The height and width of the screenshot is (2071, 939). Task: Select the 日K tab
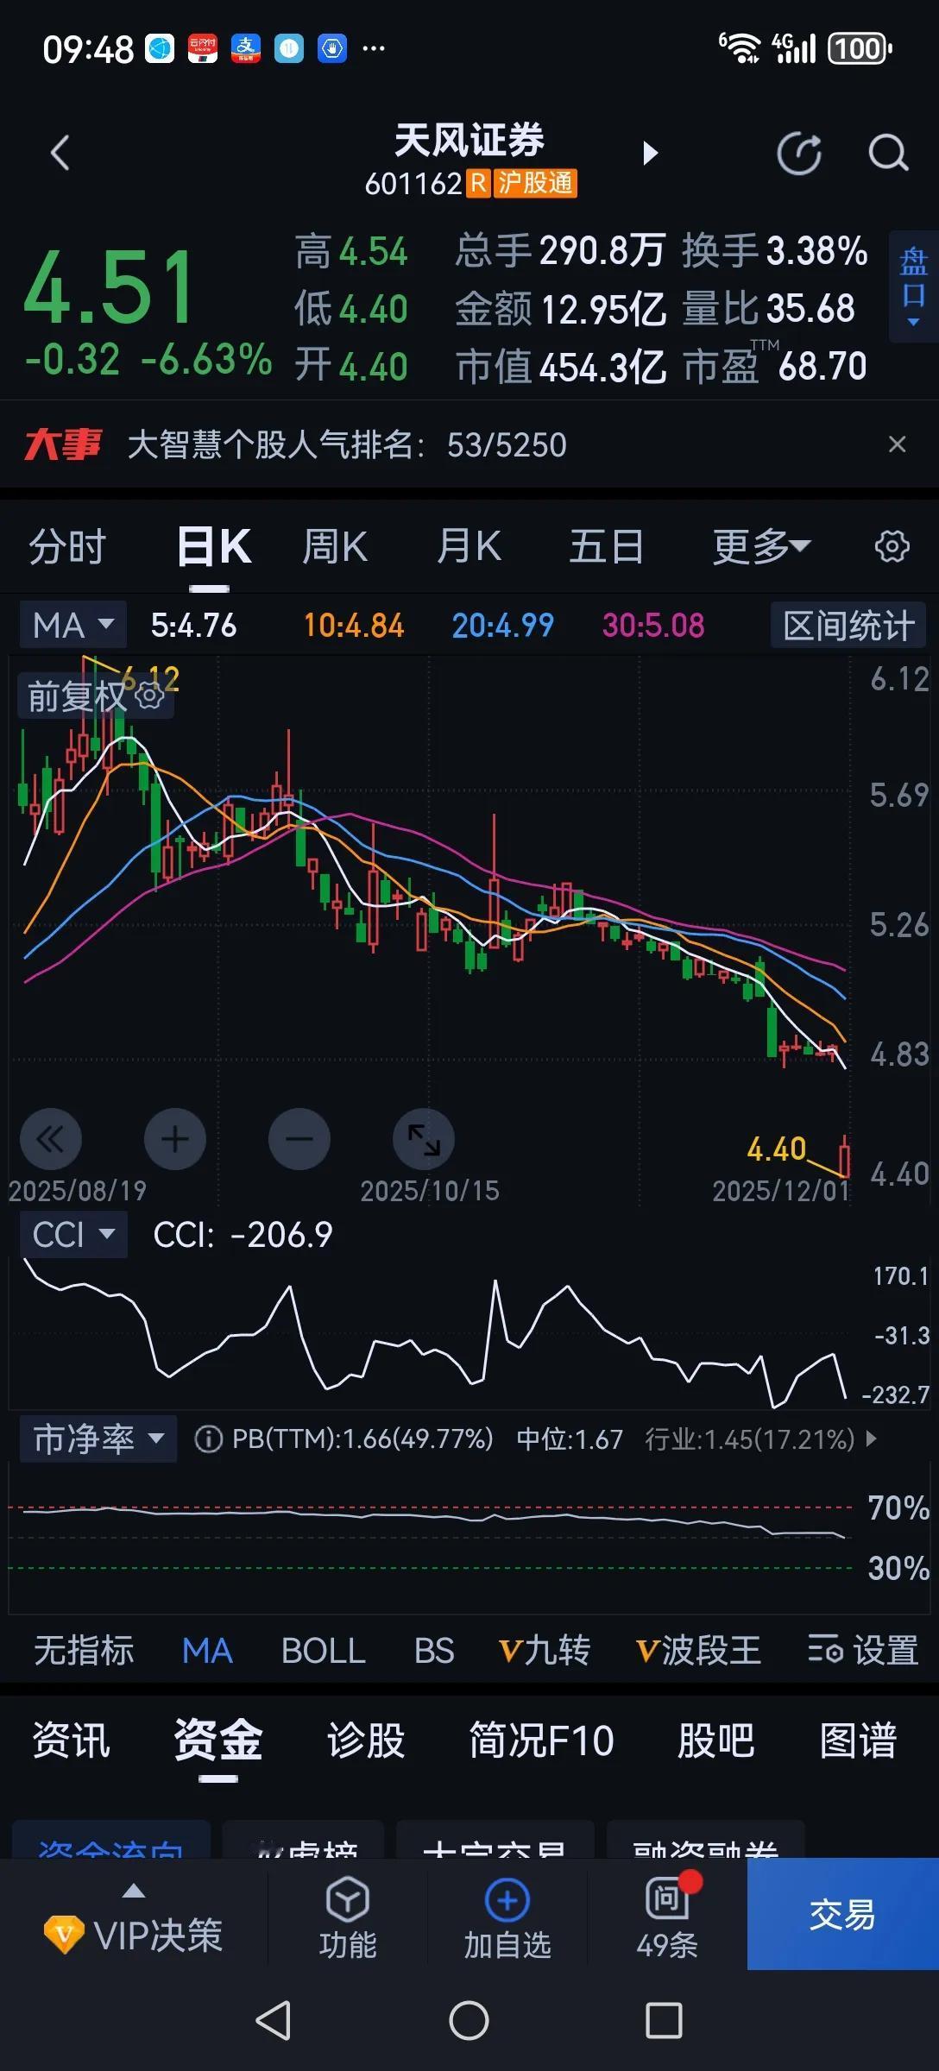point(214,546)
